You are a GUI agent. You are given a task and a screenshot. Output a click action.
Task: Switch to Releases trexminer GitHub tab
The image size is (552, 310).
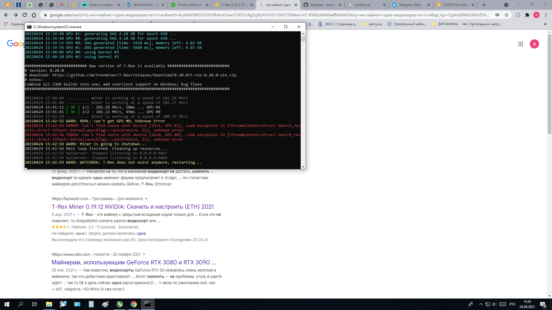pos(322,5)
